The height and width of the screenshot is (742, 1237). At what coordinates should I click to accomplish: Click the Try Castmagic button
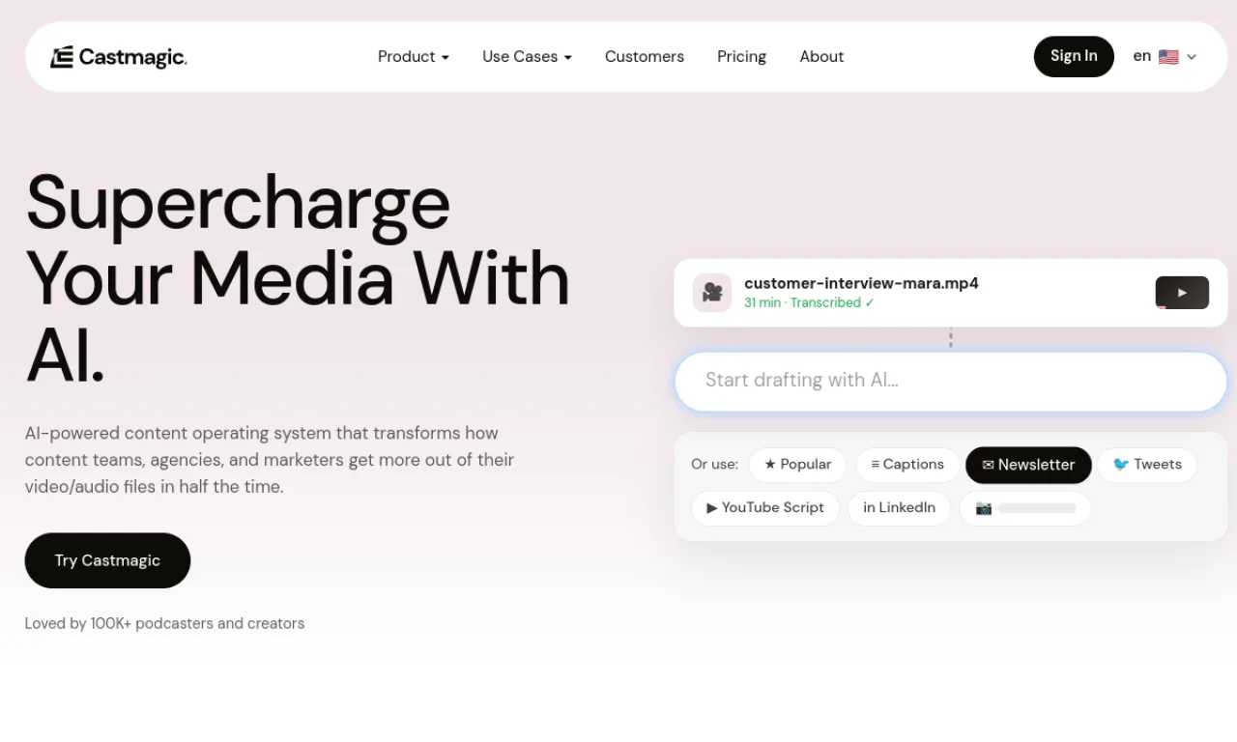click(x=107, y=560)
